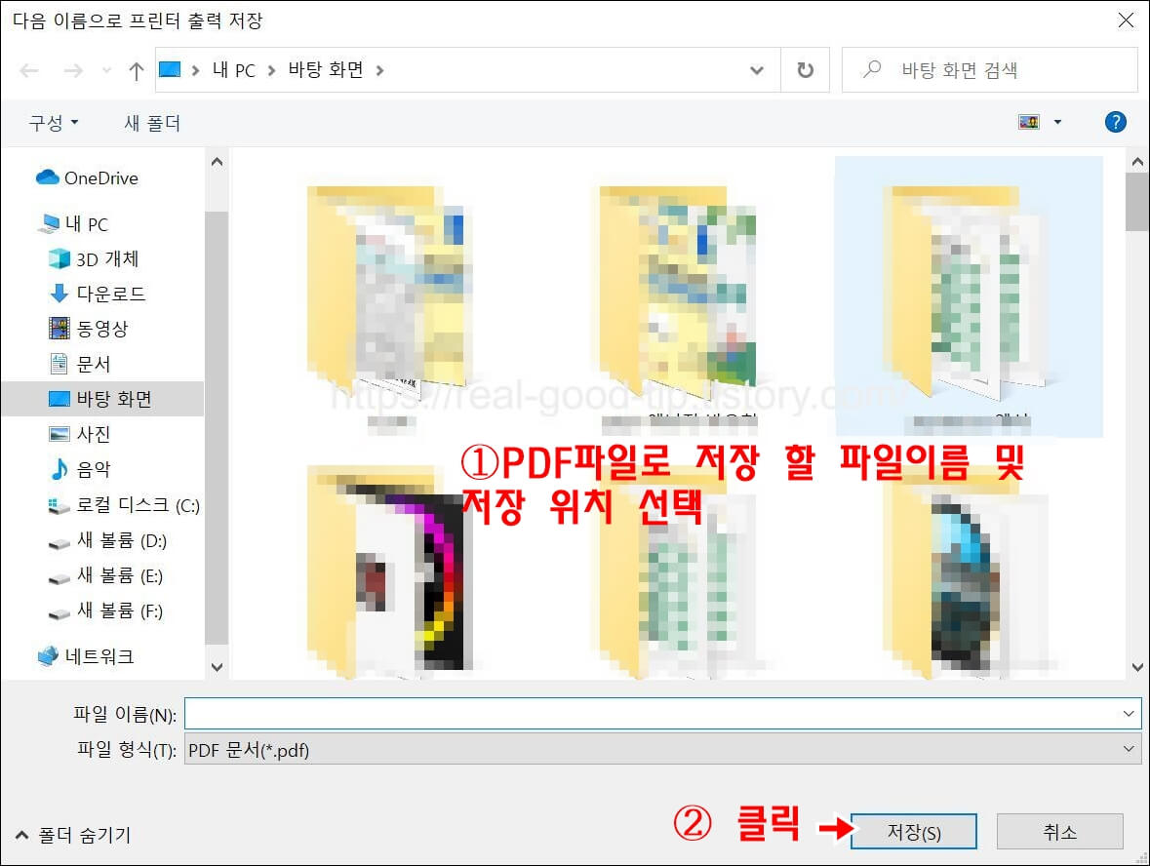Select '바탕 화면' in the address path
Viewport: 1150px width, 866px height.
(326, 69)
